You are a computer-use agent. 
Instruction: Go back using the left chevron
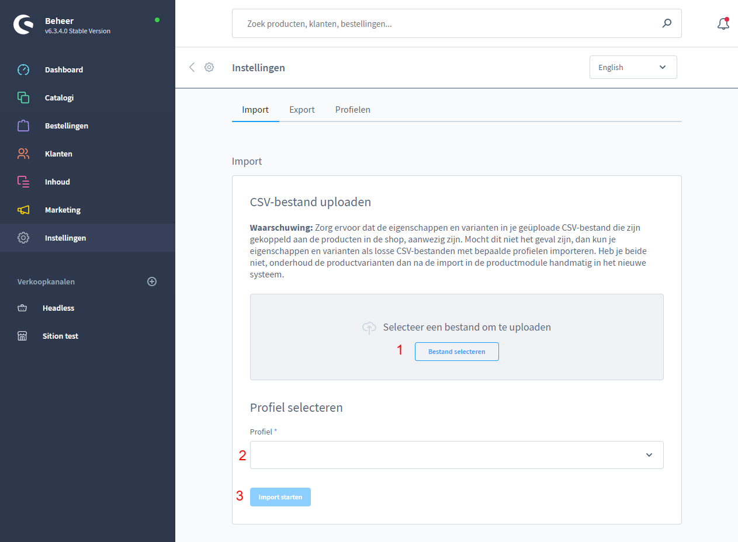coord(192,67)
